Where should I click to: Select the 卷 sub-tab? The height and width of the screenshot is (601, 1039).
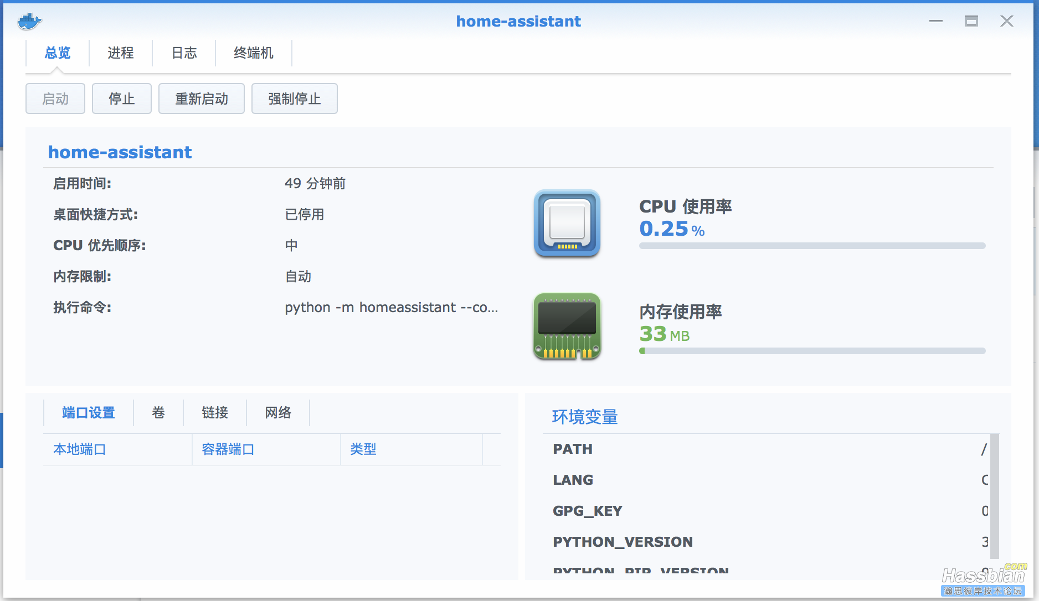[158, 413]
